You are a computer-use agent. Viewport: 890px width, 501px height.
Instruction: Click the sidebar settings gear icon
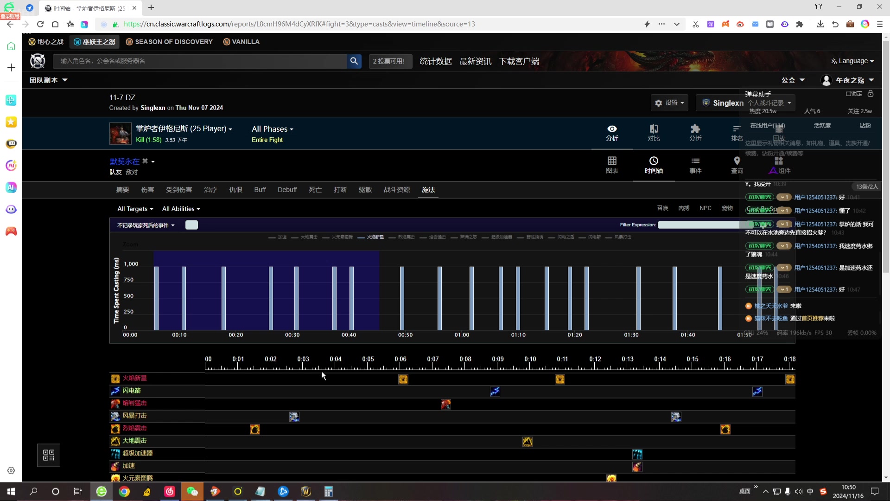click(11, 471)
